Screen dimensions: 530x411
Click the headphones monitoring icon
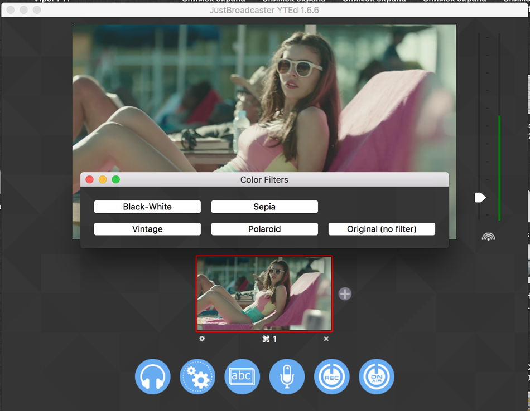point(152,376)
